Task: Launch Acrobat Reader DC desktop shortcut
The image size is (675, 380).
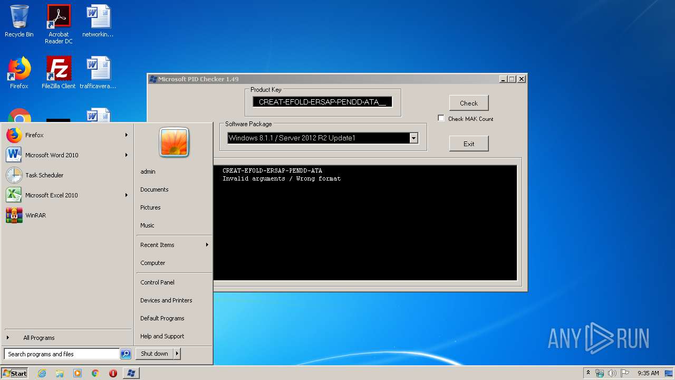Action: click(x=59, y=24)
